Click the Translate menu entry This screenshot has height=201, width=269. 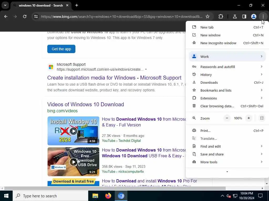pos(227,139)
